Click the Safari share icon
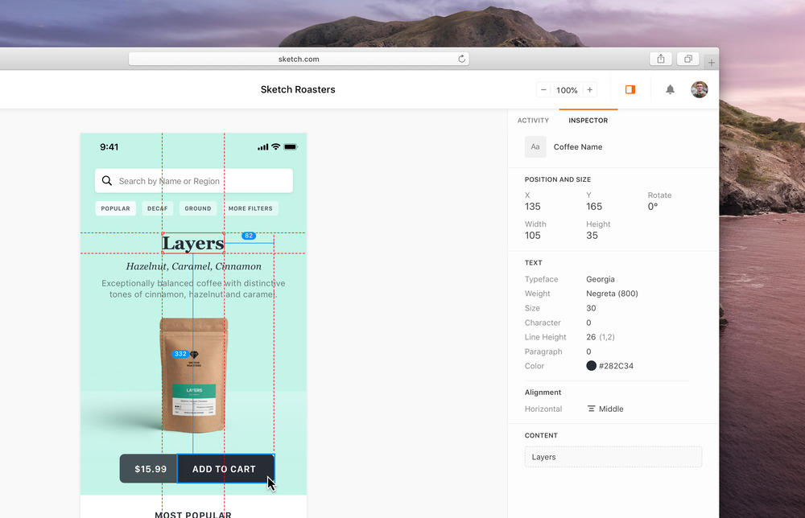Image resolution: width=805 pixels, height=518 pixels. tap(661, 59)
